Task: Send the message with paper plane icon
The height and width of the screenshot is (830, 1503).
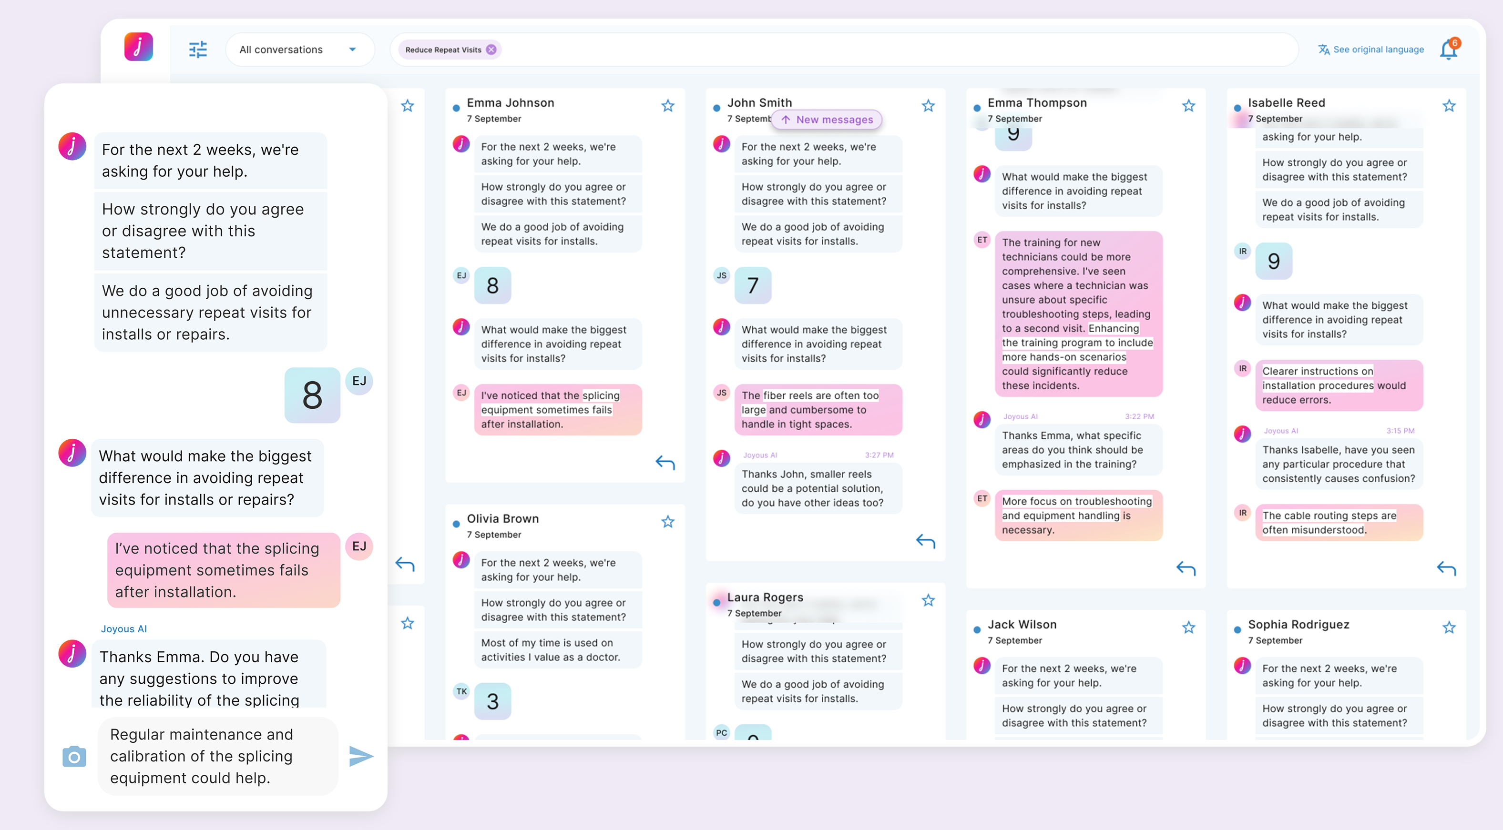Action: pos(361,756)
